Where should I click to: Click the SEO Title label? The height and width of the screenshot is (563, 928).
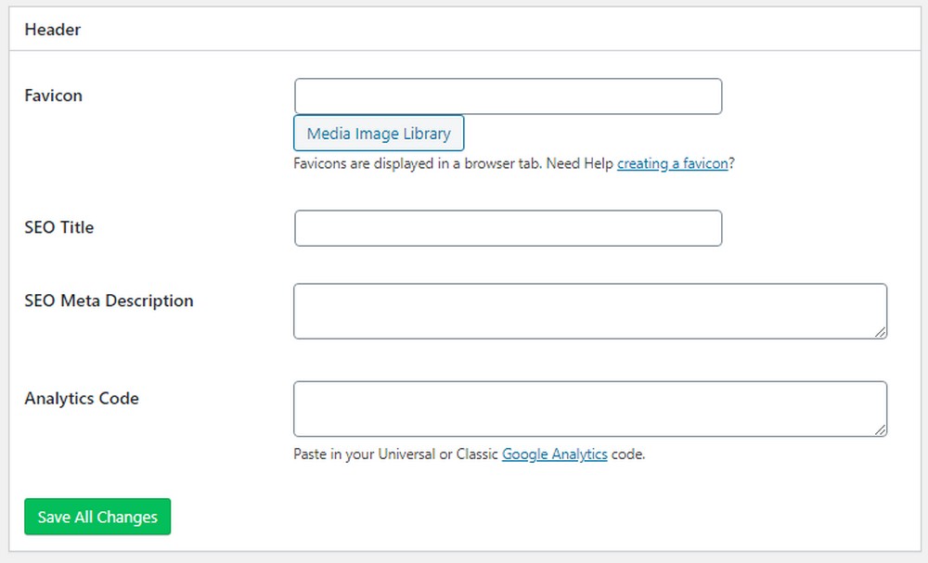click(58, 227)
